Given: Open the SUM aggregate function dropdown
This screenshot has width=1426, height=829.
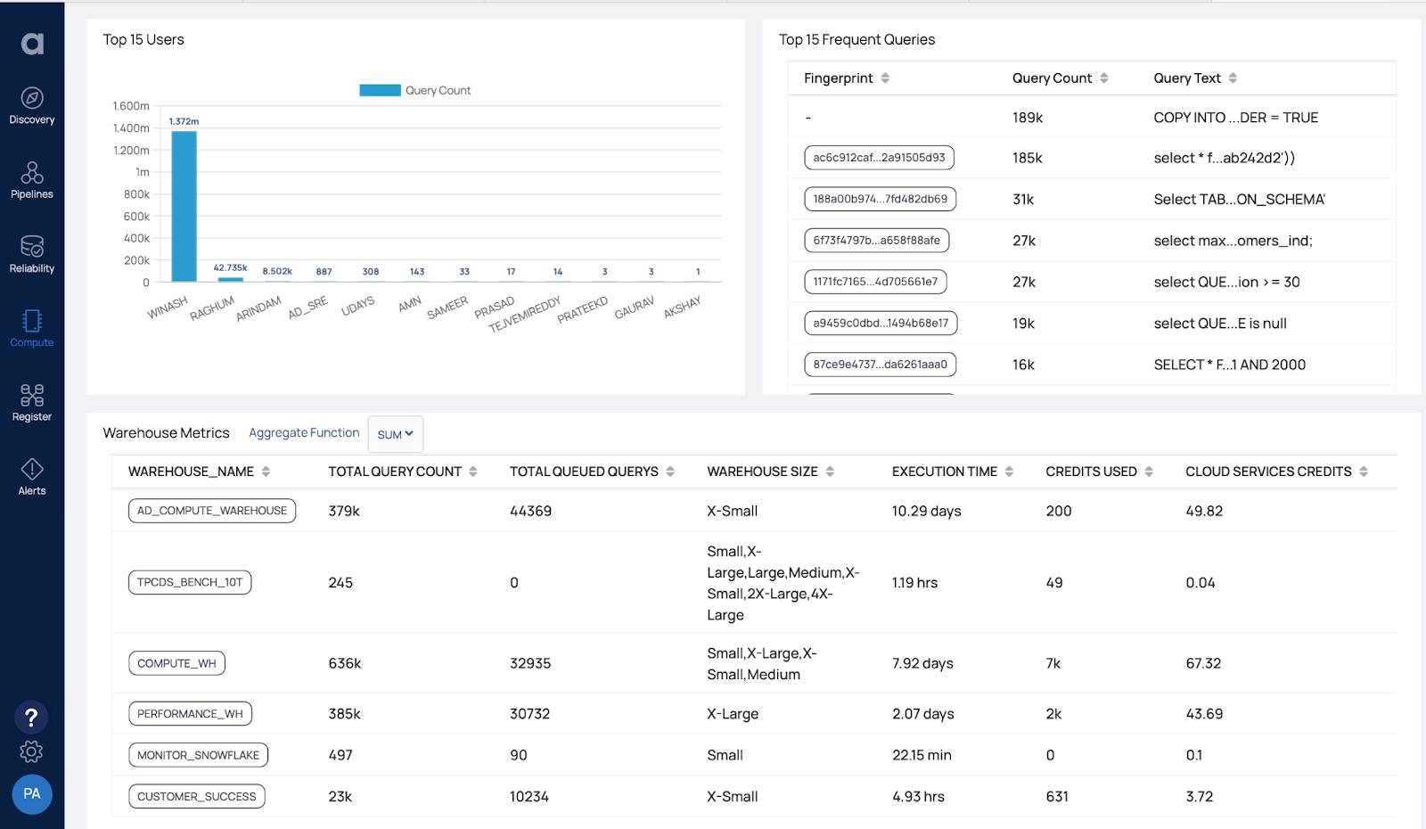Looking at the screenshot, I should click(x=395, y=434).
